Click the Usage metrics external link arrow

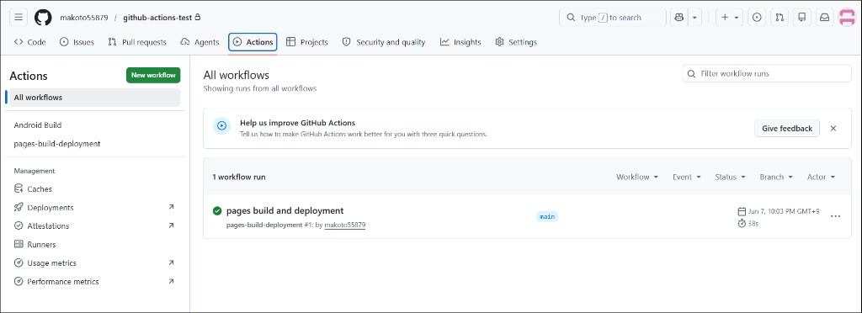coord(171,263)
